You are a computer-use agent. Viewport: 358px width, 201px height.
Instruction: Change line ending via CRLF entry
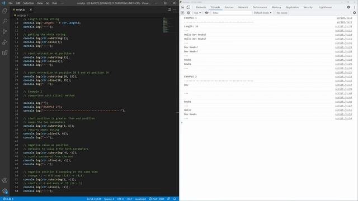click(x=129, y=199)
